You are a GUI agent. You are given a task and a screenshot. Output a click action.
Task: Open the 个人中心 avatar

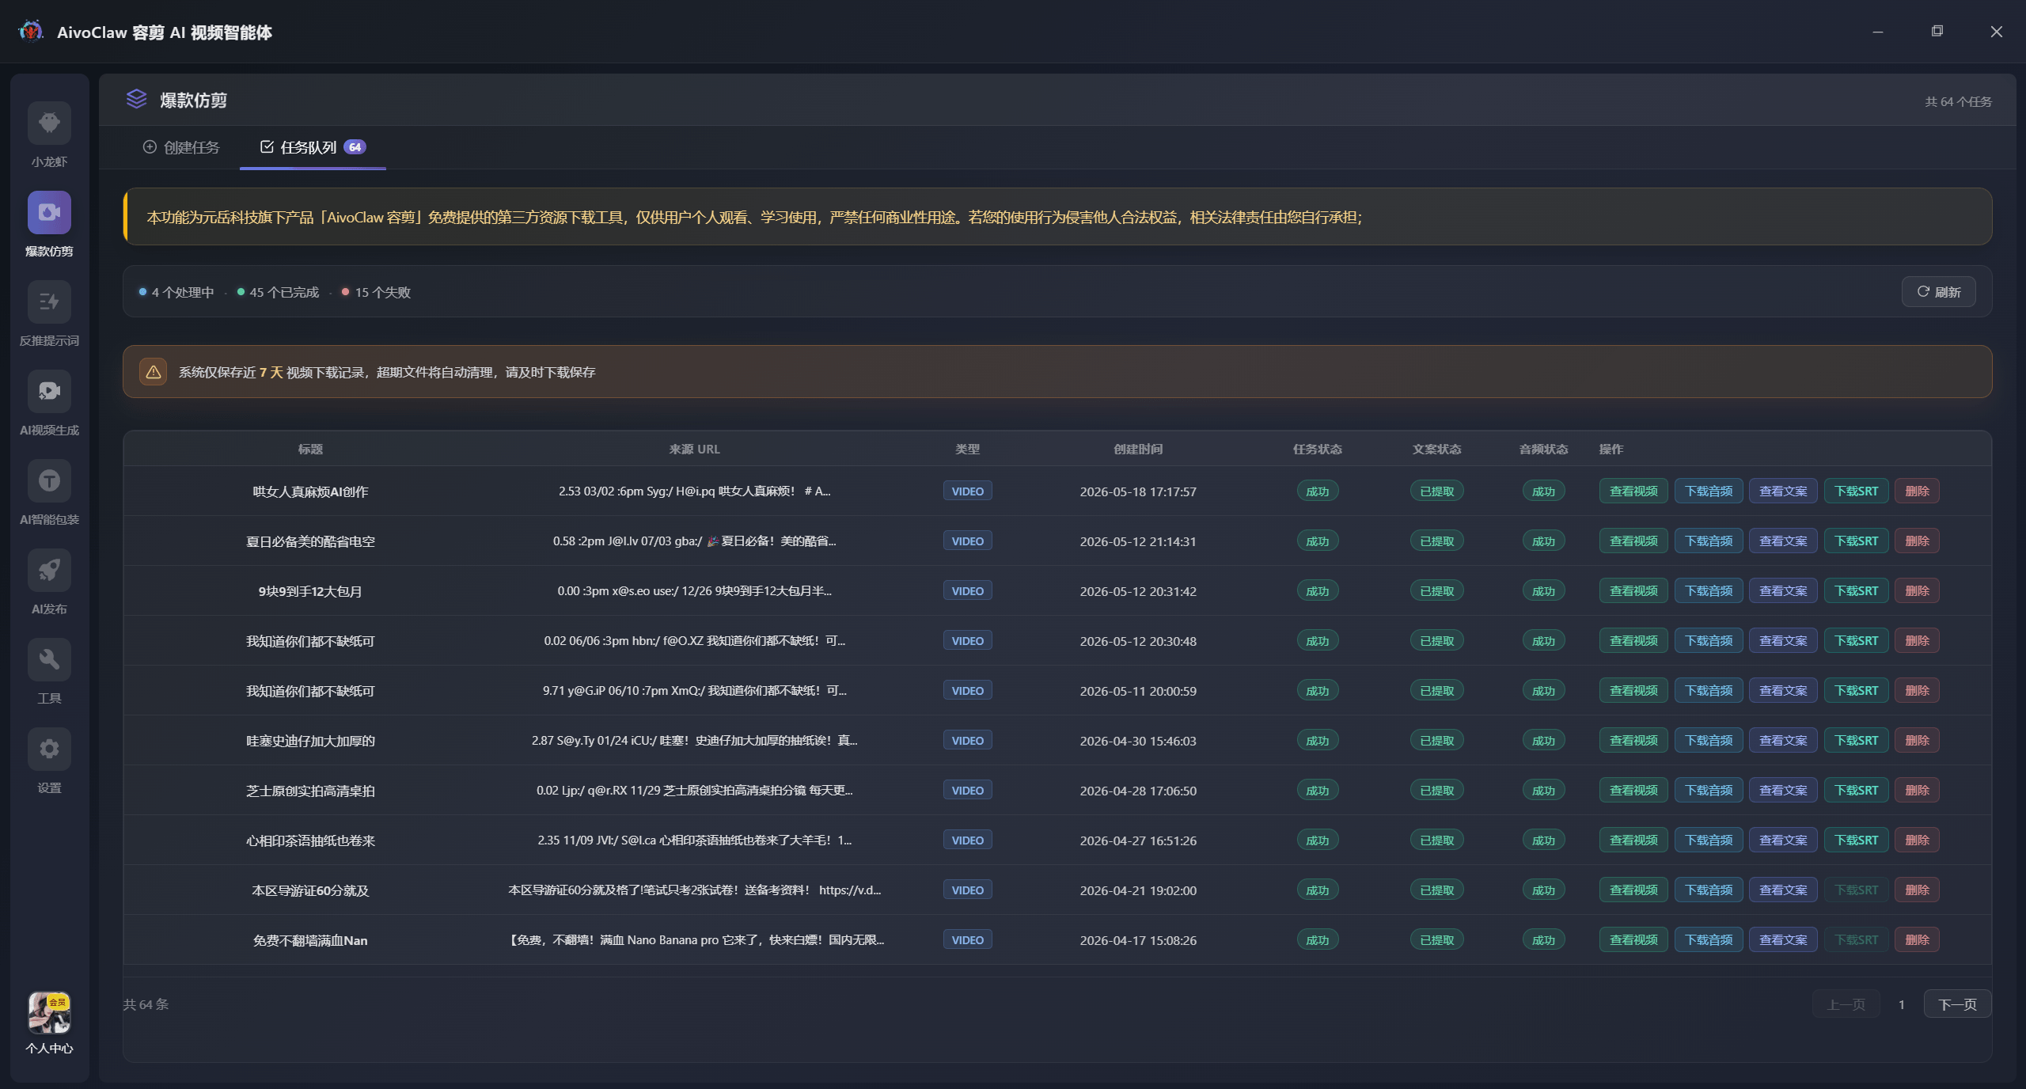point(49,1013)
